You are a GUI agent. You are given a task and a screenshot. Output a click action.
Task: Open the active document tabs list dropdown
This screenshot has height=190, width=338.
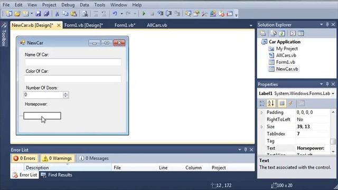(x=251, y=25)
